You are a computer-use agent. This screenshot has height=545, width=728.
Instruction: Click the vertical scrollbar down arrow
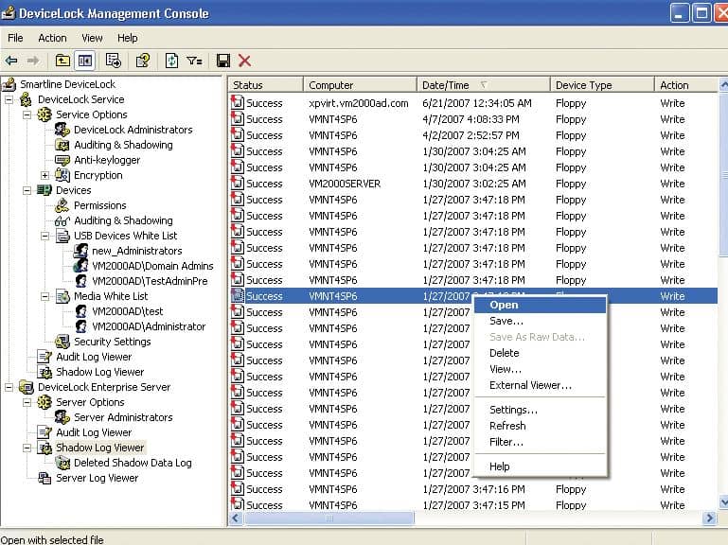click(723, 501)
